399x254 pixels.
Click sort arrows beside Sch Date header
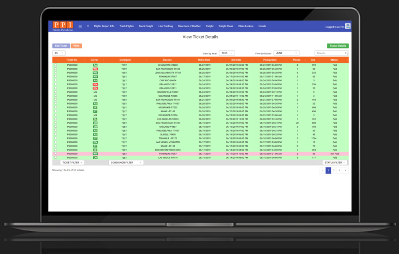[252, 60]
